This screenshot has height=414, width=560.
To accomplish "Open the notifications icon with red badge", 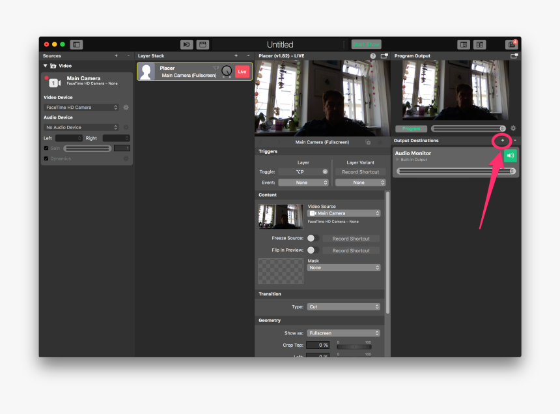I will pyautogui.click(x=512, y=44).
